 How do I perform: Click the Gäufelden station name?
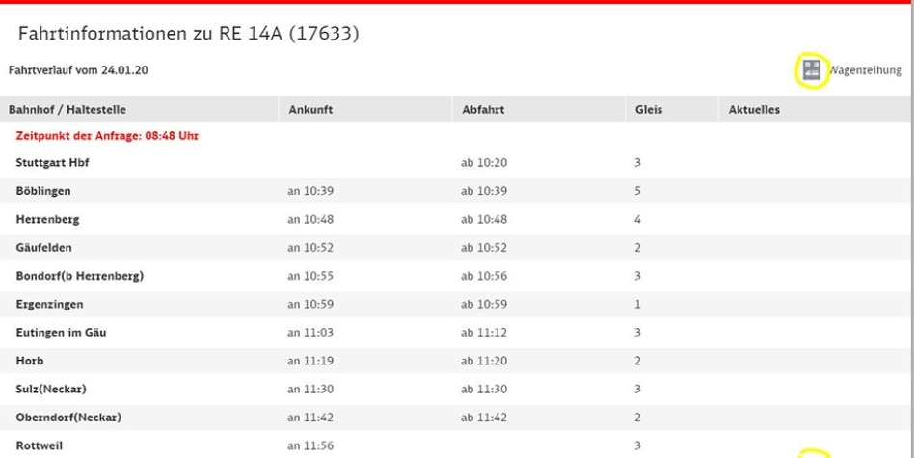[43, 248]
